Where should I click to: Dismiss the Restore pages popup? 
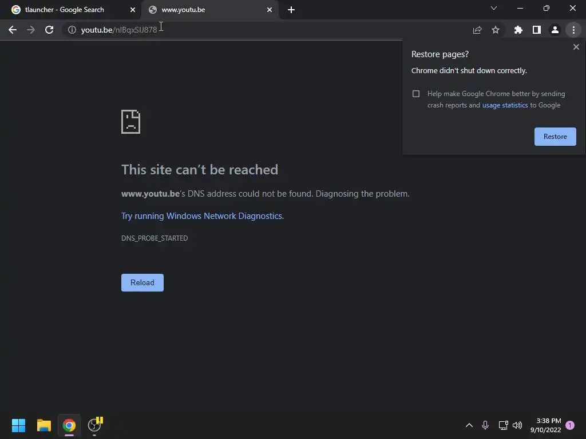click(x=576, y=47)
